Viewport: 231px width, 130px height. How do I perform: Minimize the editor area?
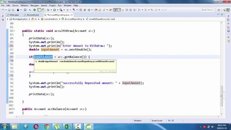(x=218, y=14)
